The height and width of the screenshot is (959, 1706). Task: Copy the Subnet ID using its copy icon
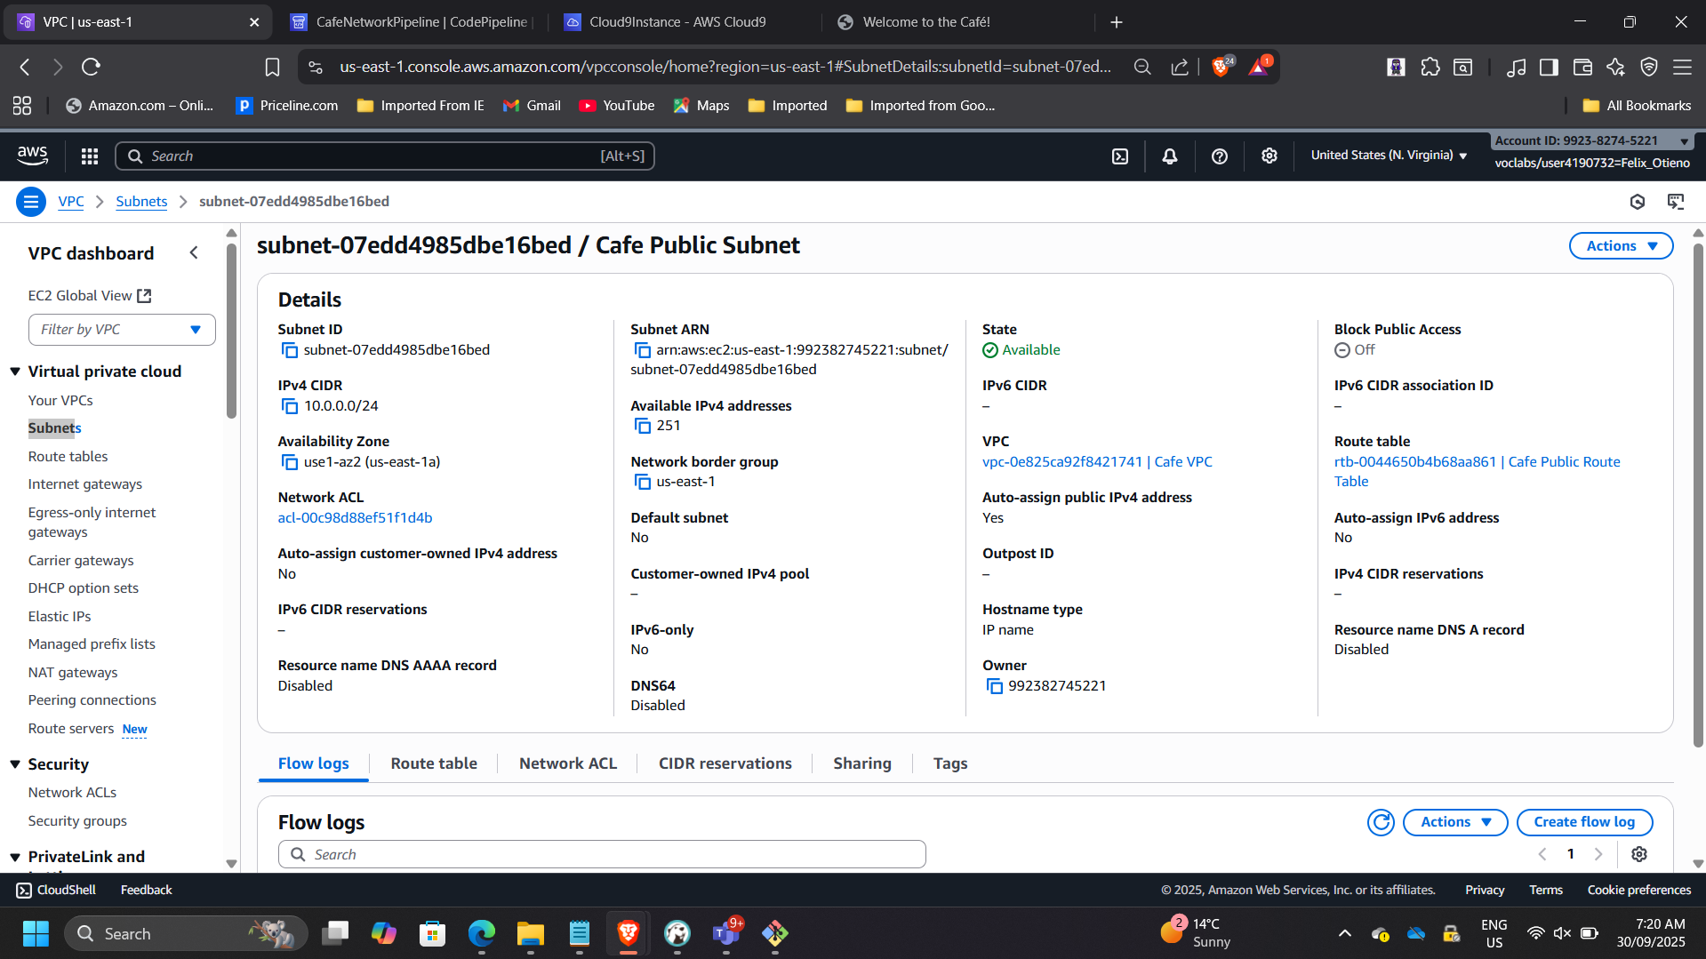[289, 350]
